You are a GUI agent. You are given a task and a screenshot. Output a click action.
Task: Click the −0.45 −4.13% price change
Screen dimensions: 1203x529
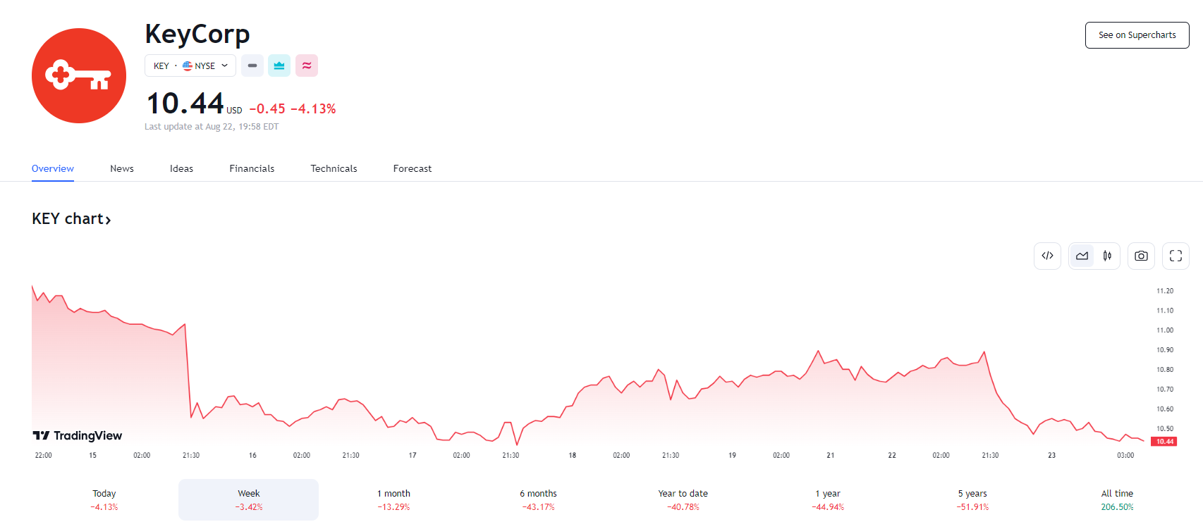point(293,108)
